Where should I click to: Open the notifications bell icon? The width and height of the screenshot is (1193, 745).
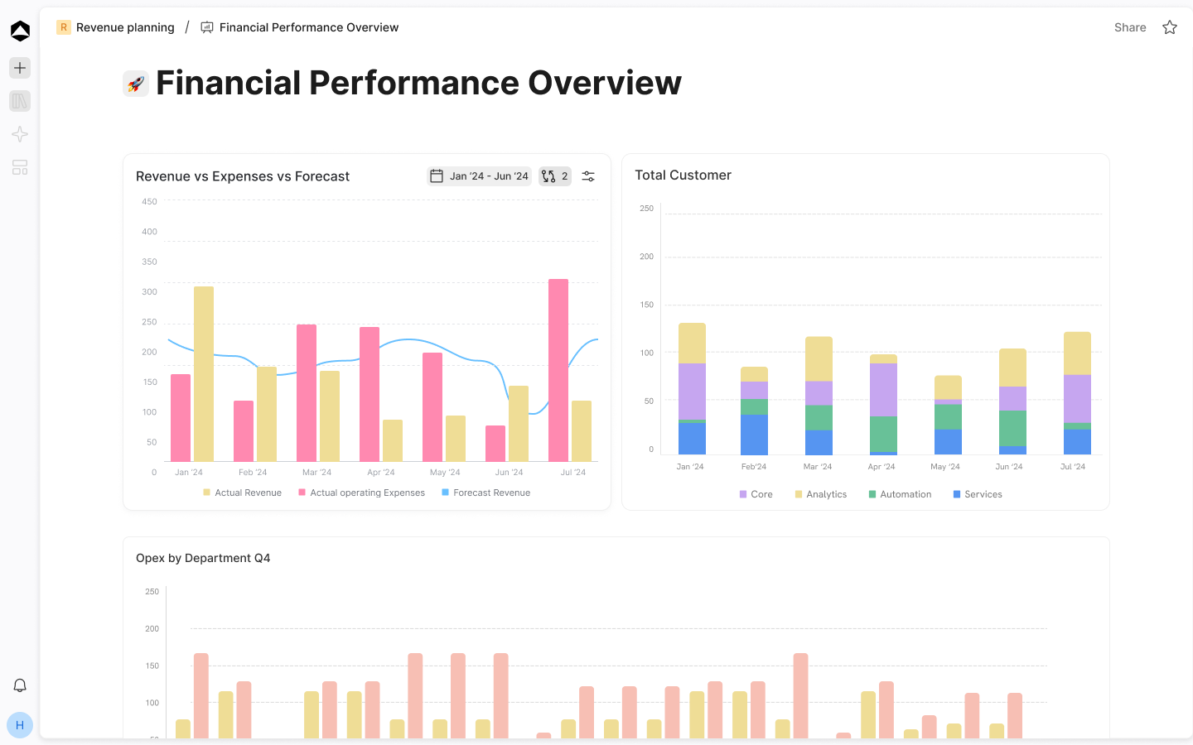click(20, 685)
